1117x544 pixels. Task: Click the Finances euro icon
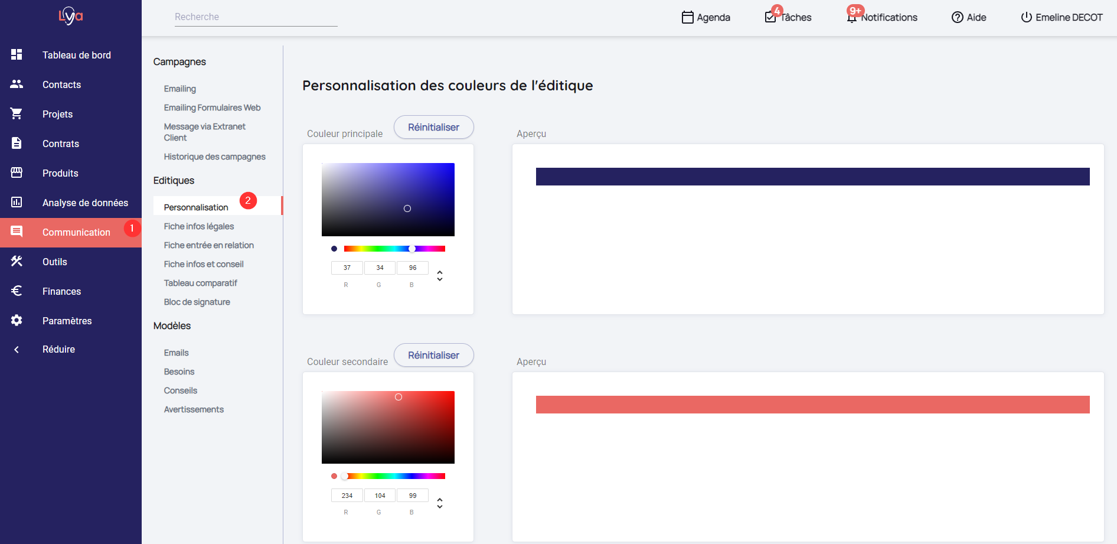point(17,291)
